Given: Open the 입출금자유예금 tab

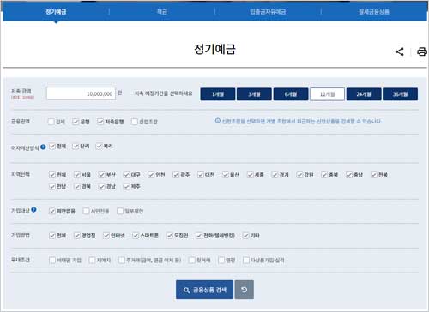Looking at the screenshot, I should 268,12.
